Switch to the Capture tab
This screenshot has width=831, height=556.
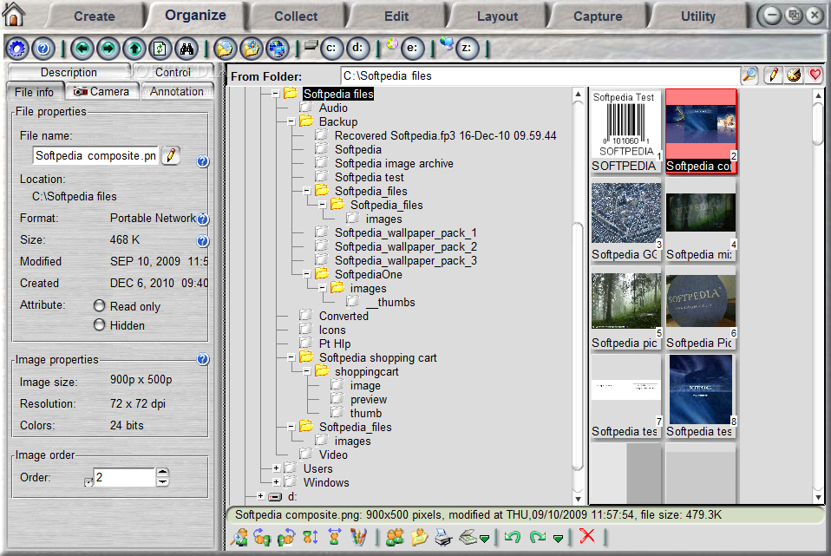click(598, 16)
